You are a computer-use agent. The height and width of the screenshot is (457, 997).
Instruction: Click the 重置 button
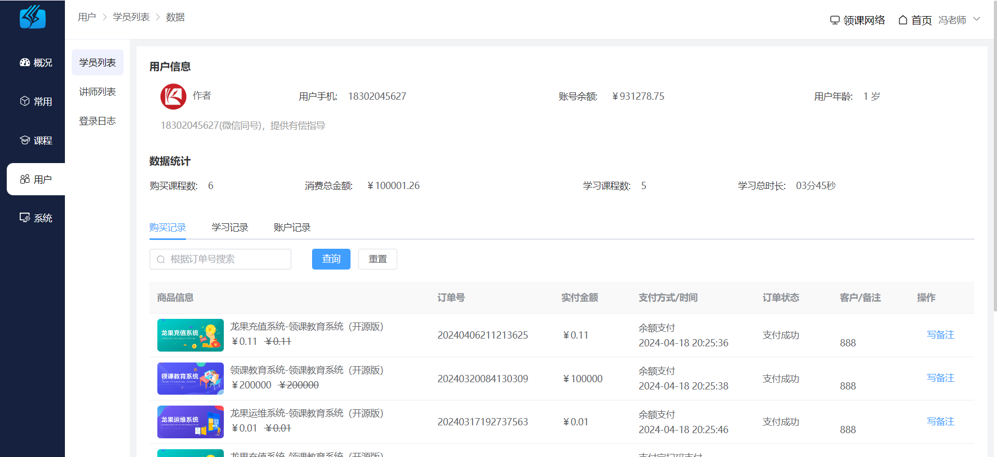(378, 259)
